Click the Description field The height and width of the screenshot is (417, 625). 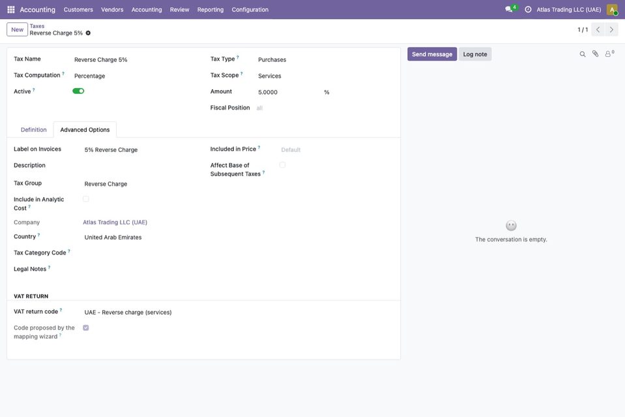pos(140,166)
